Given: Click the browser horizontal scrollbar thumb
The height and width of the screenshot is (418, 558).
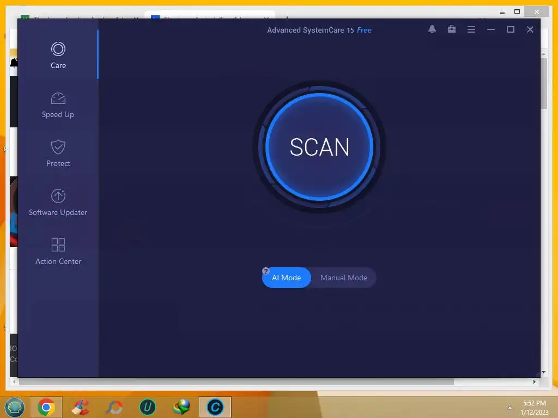Looking at the screenshot, I should click(x=236, y=382).
